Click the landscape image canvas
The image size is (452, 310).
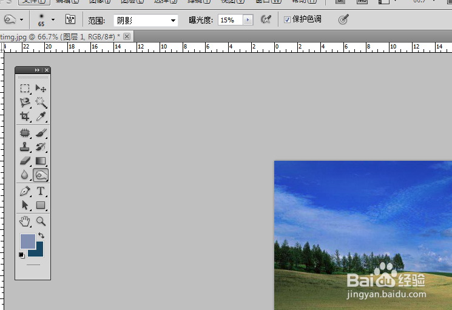(363, 235)
